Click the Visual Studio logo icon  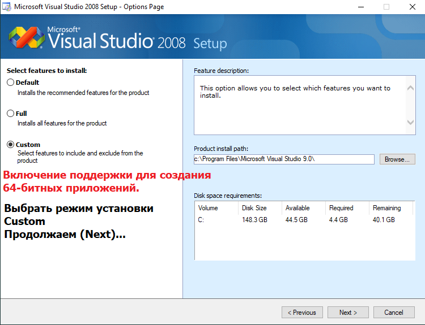pos(27,37)
